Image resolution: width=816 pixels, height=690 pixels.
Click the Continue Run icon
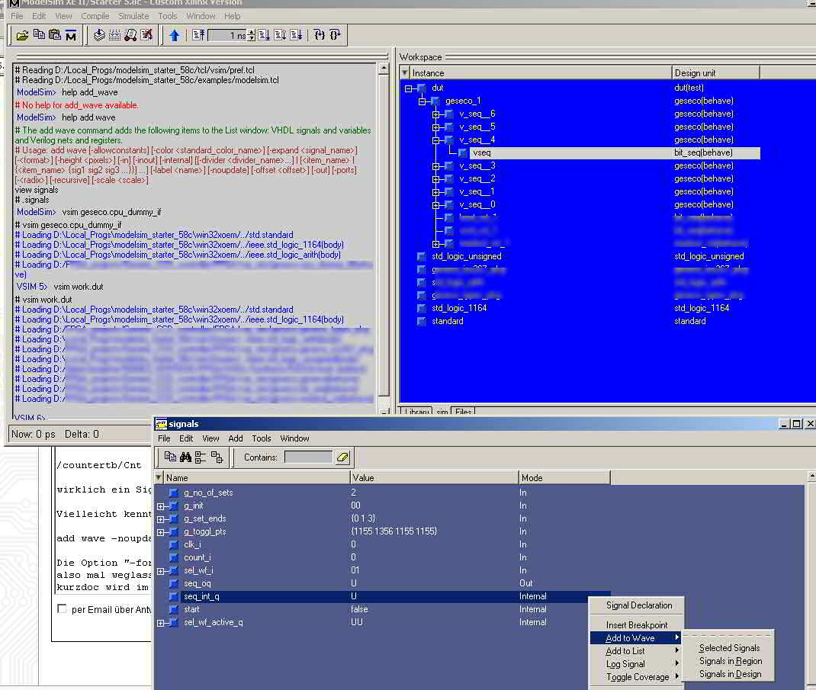[280, 35]
